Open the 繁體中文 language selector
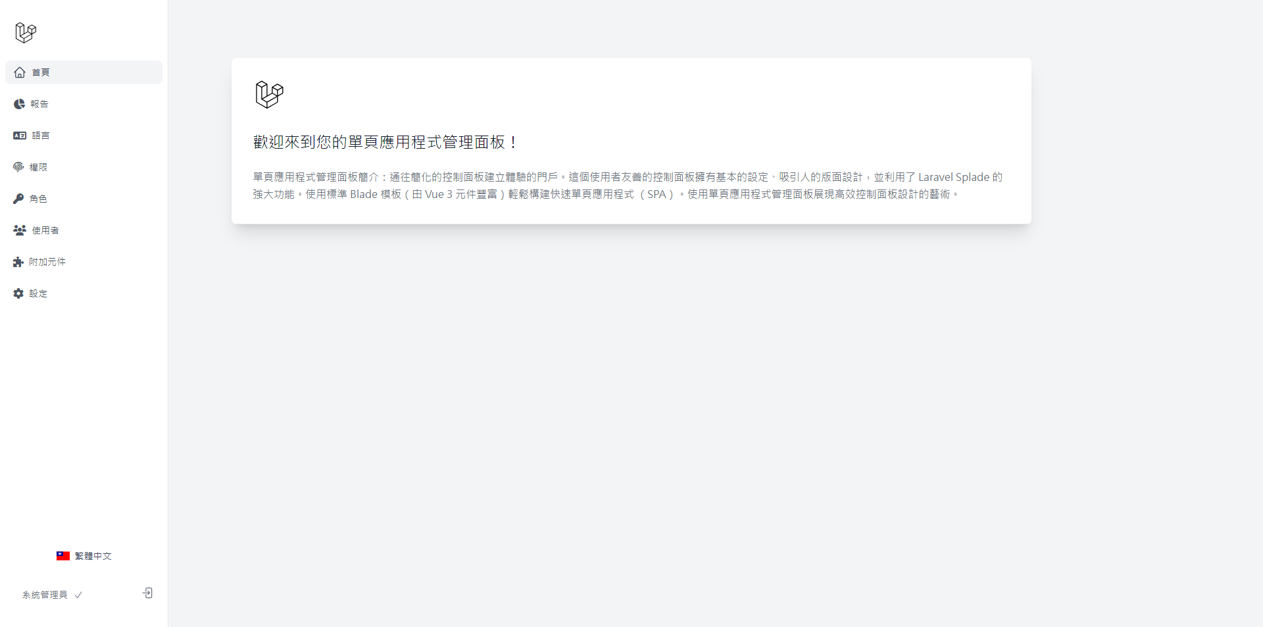Image resolution: width=1263 pixels, height=627 pixels. [84, 555]
